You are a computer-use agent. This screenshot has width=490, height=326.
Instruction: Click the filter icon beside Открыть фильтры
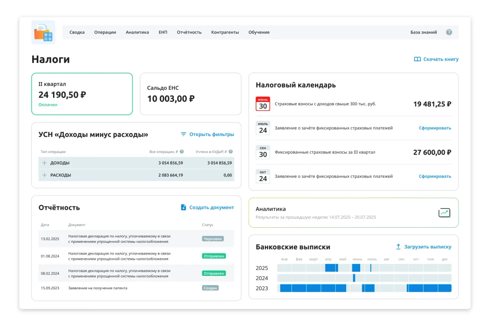(x=183, y=134)
